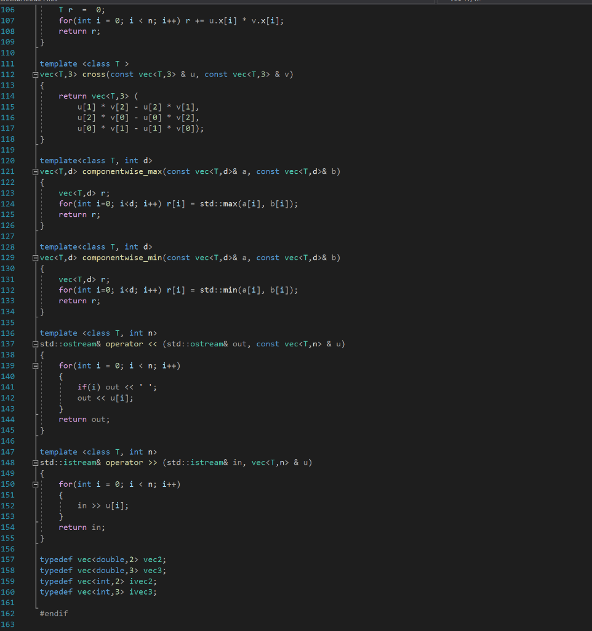The height and width of the screenshot is (631, 592).
Task: Place cursor on "componentwise_max" function name
Action: [x=122, y=171]
